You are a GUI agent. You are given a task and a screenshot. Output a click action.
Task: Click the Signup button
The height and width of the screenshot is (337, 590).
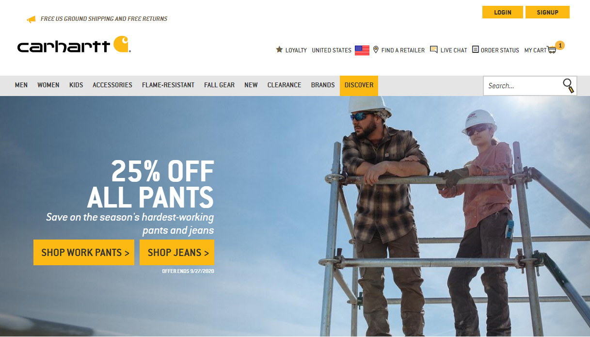pyautogui.click(x=547, y=12)
